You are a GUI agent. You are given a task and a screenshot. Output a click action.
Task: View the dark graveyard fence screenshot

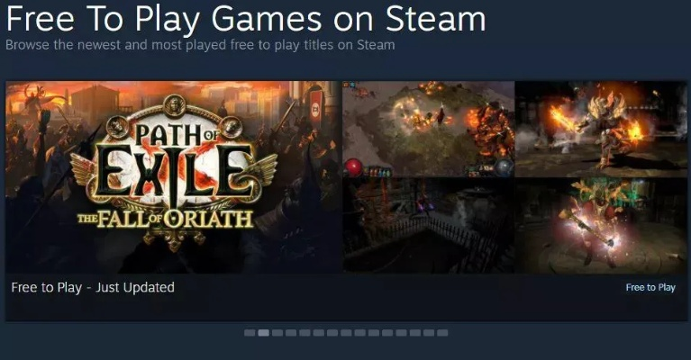pyautogui.click(x=428, y=226)
